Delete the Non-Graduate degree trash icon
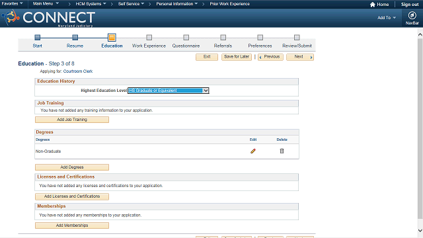 [x=282, y=151]
